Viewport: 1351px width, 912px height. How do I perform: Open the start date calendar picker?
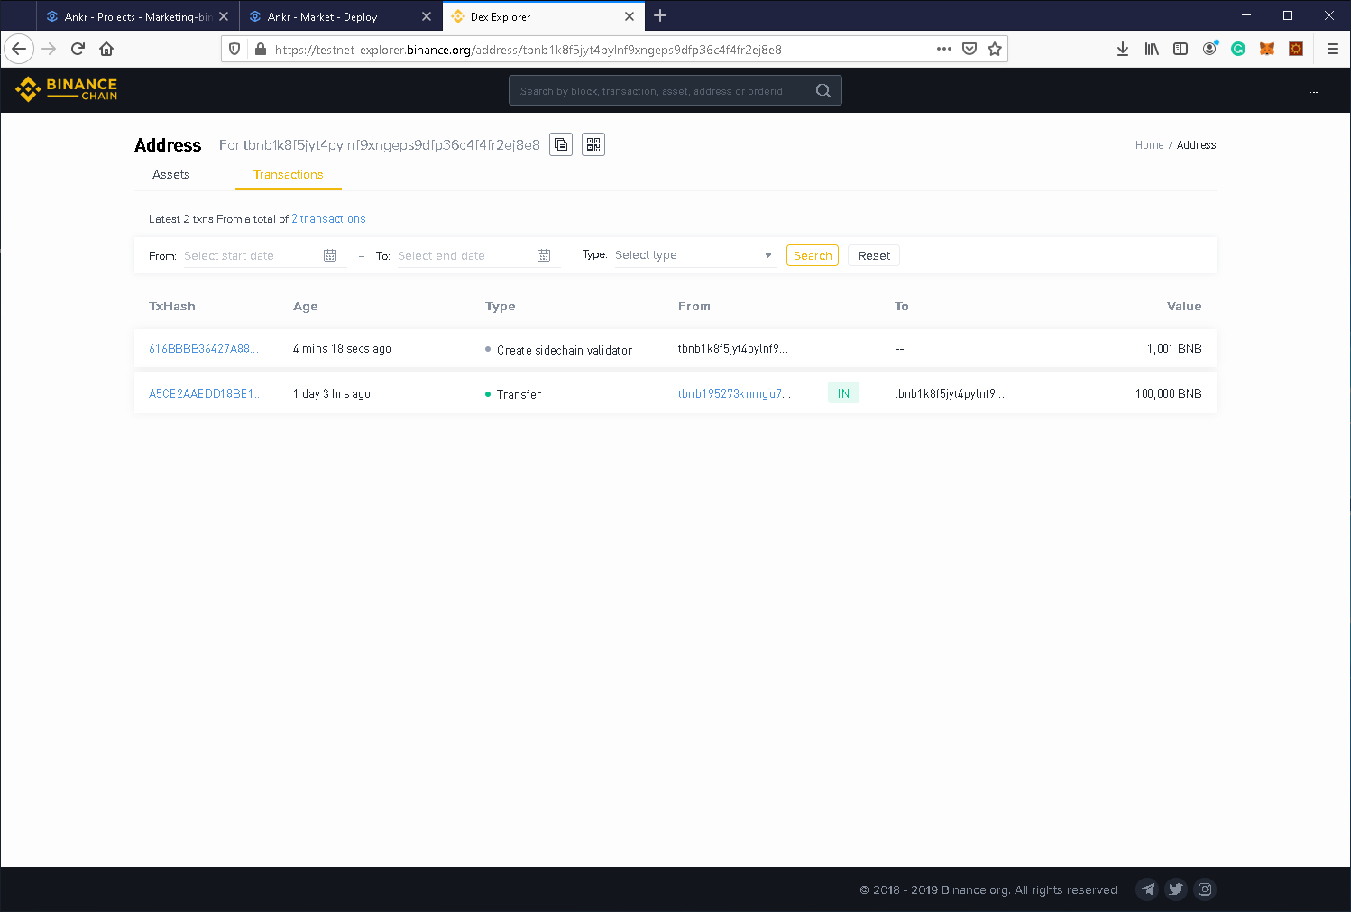(x=330, y=255)
